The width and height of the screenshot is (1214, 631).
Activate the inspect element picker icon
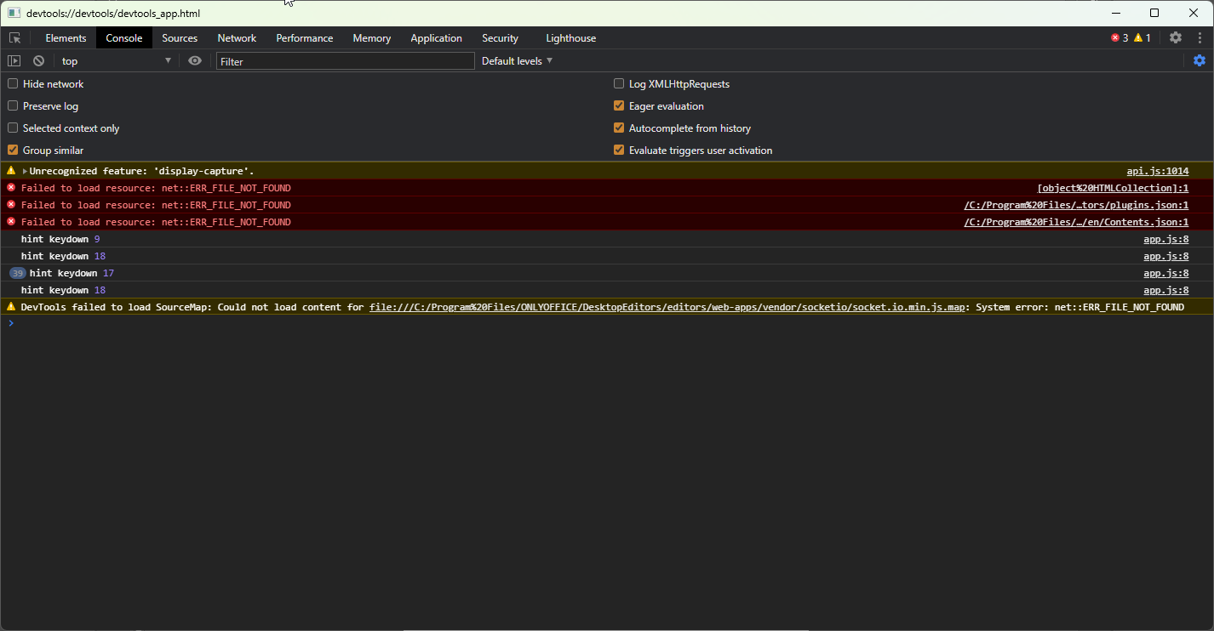(x=14, y=38)
